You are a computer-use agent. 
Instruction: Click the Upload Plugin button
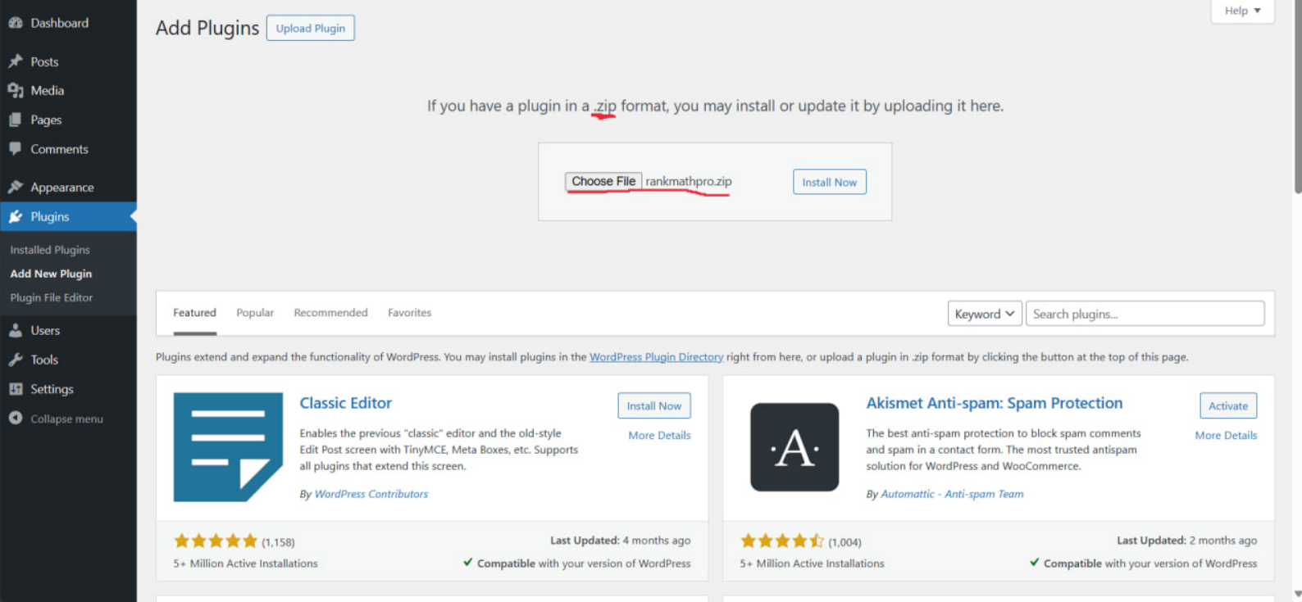click(311, 28)
